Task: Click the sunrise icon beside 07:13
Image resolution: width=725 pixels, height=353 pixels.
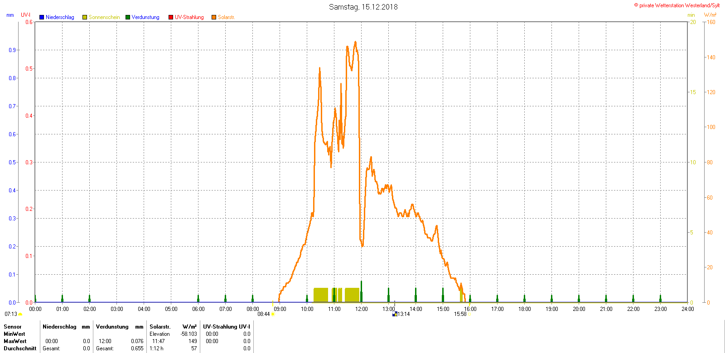Action: tap(20, 314)
